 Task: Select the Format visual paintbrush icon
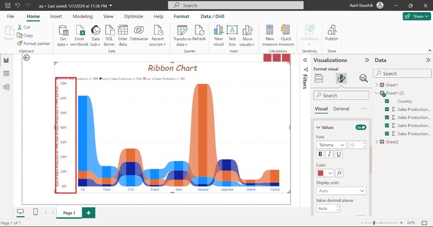click(342, 78)
